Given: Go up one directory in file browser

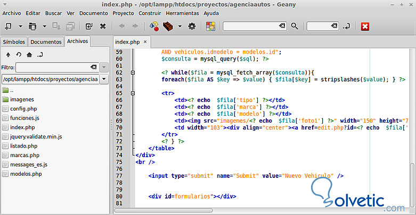Looking at the screenshot, I should (x=8, y=55).
